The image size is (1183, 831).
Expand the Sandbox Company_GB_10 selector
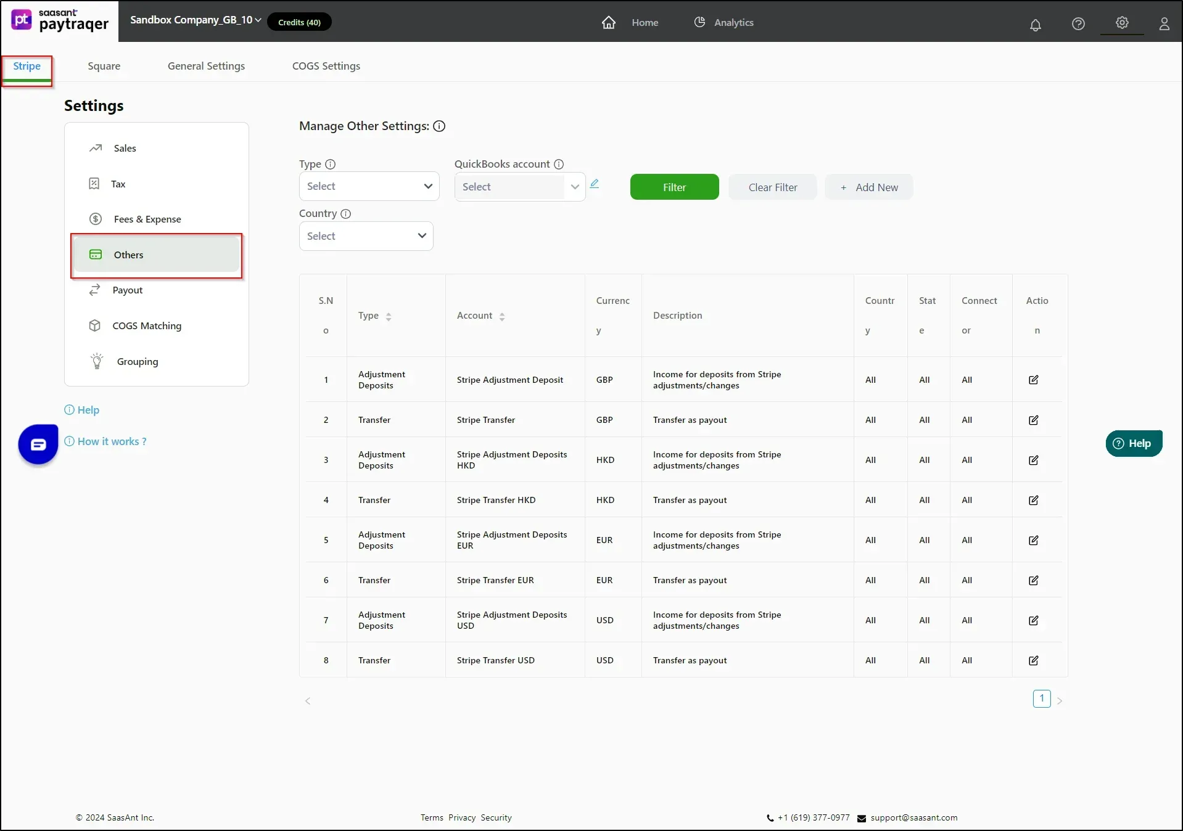point(196,20)
